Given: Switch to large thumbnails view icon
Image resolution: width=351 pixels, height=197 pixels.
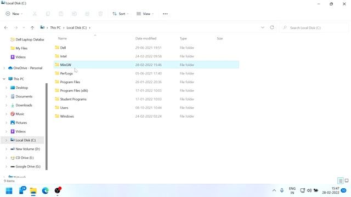Looking at the screenshot, I should pos(347,181).
